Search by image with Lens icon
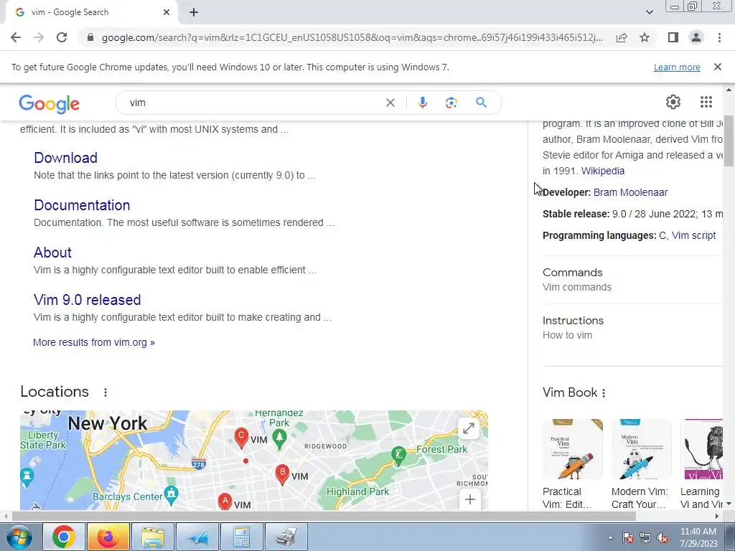Image resolution: width=735 pixels, height=551 pixels. 451,103
